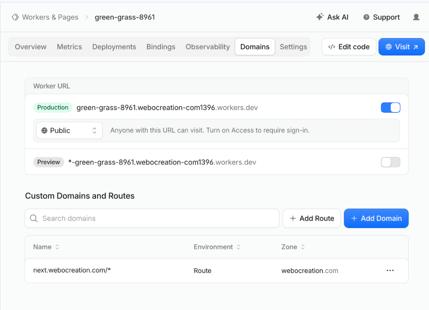Click the Workers & Pages diamond icon
This screenshot has height=310, width=429.
15,17
